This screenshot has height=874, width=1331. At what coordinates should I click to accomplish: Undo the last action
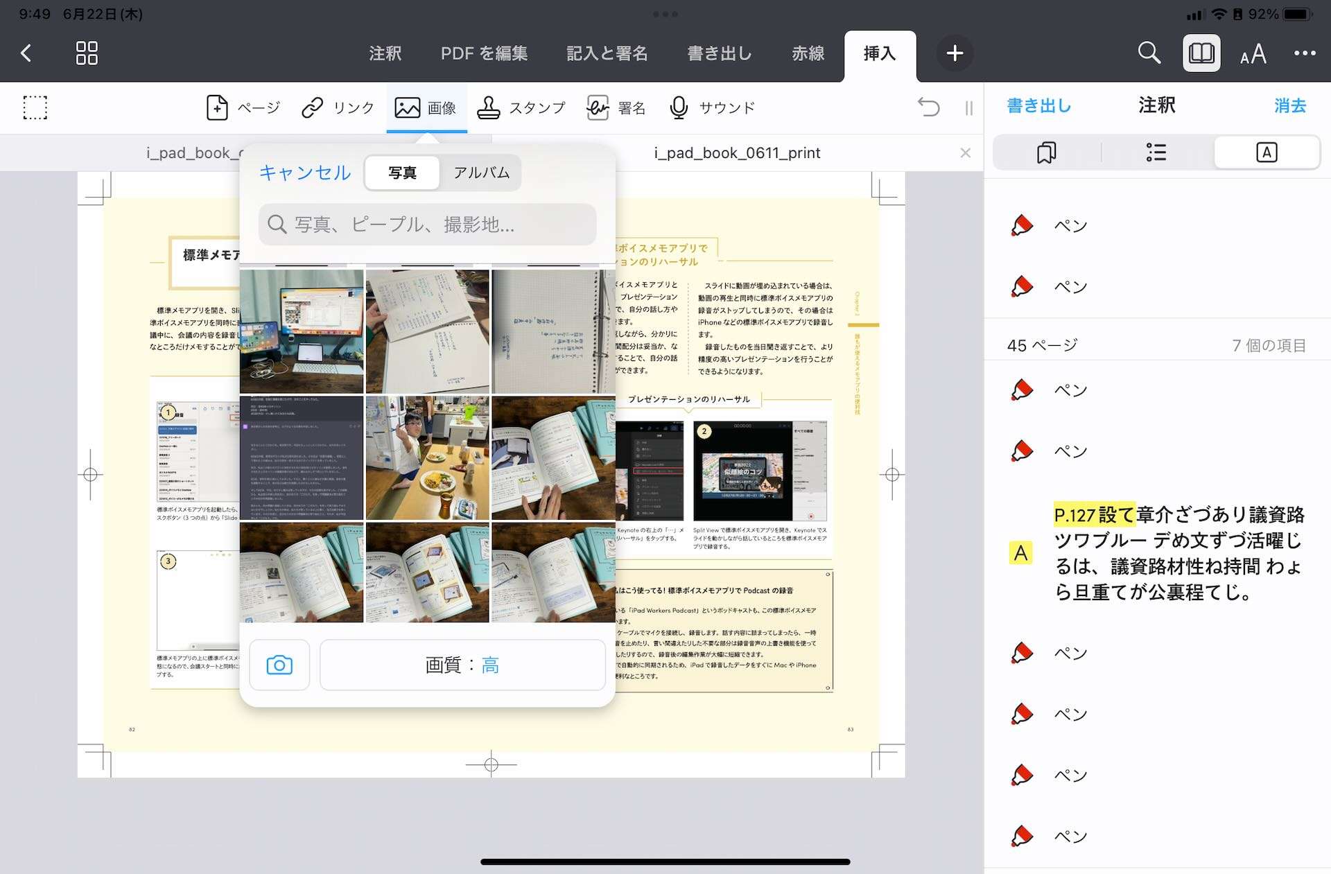(929, 107)
